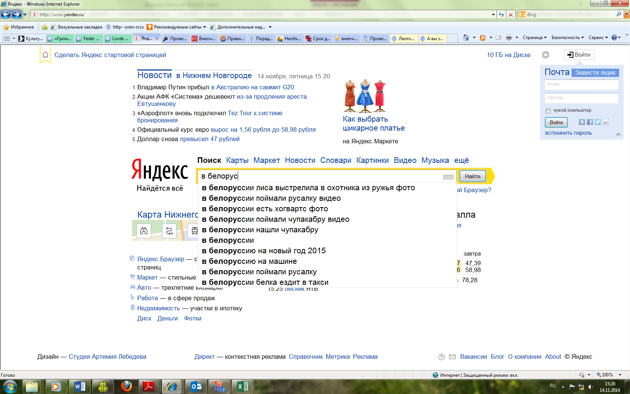
Task: Open Outlook from the taskbar
Action: pyautogui.click(x=196, y=386)
